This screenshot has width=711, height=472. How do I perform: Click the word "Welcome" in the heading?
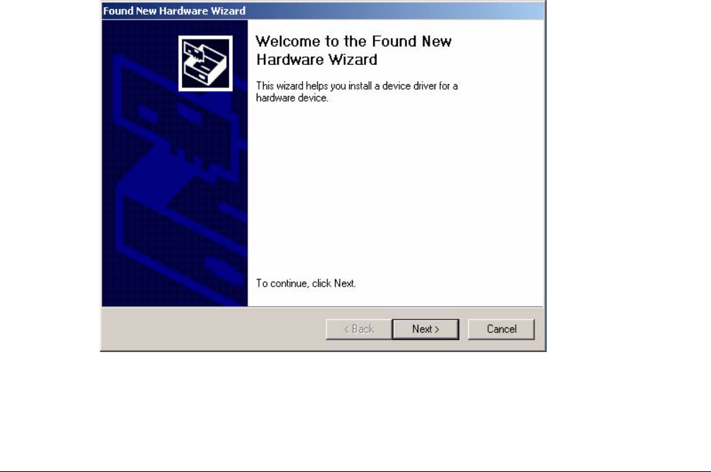[288, 41]
